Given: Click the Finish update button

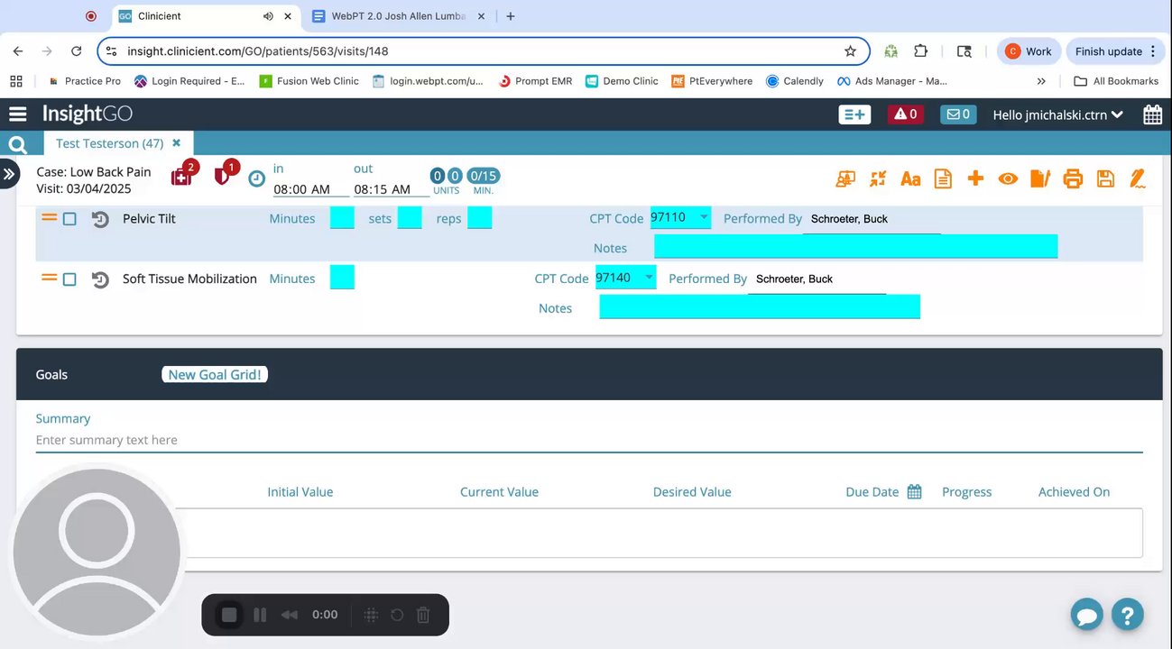Looking at the screenshot, I should (x=1116, y=51).
